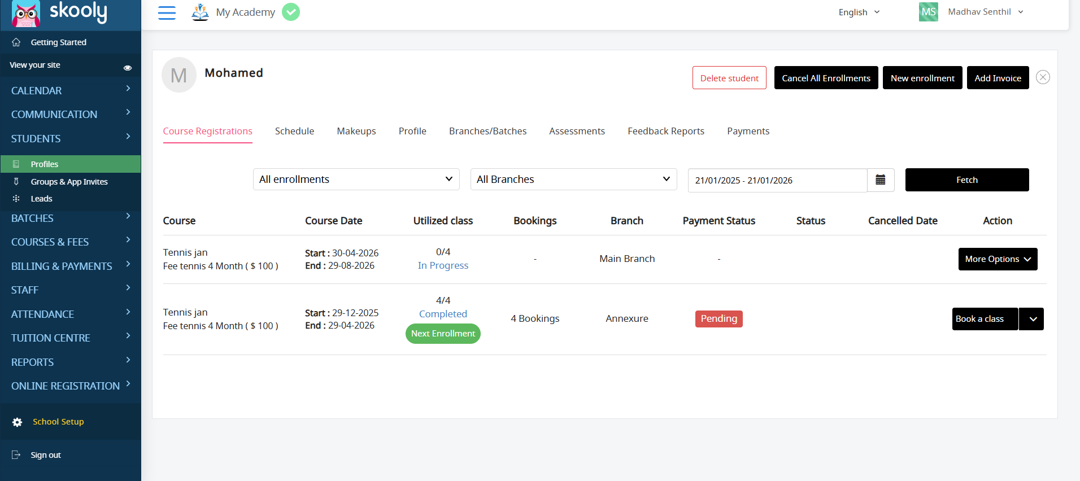Open the hamburger menu icon

pyautogui.click(x=167, y=12)
